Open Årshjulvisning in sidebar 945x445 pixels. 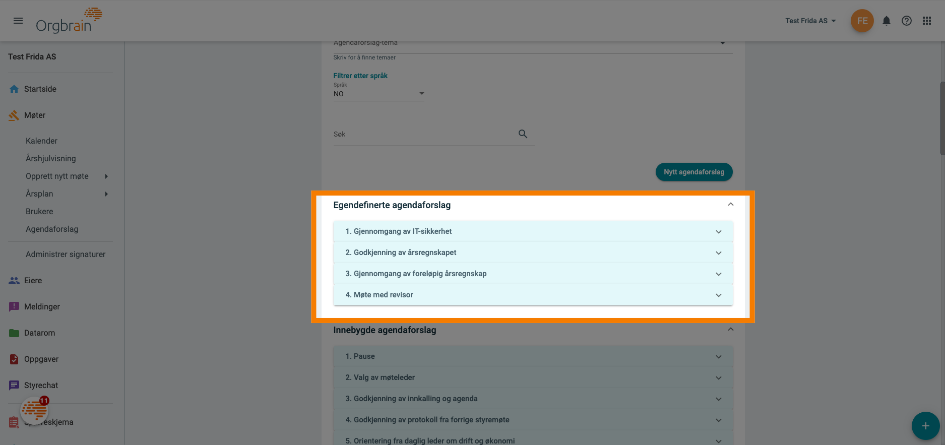coord(51,159)
